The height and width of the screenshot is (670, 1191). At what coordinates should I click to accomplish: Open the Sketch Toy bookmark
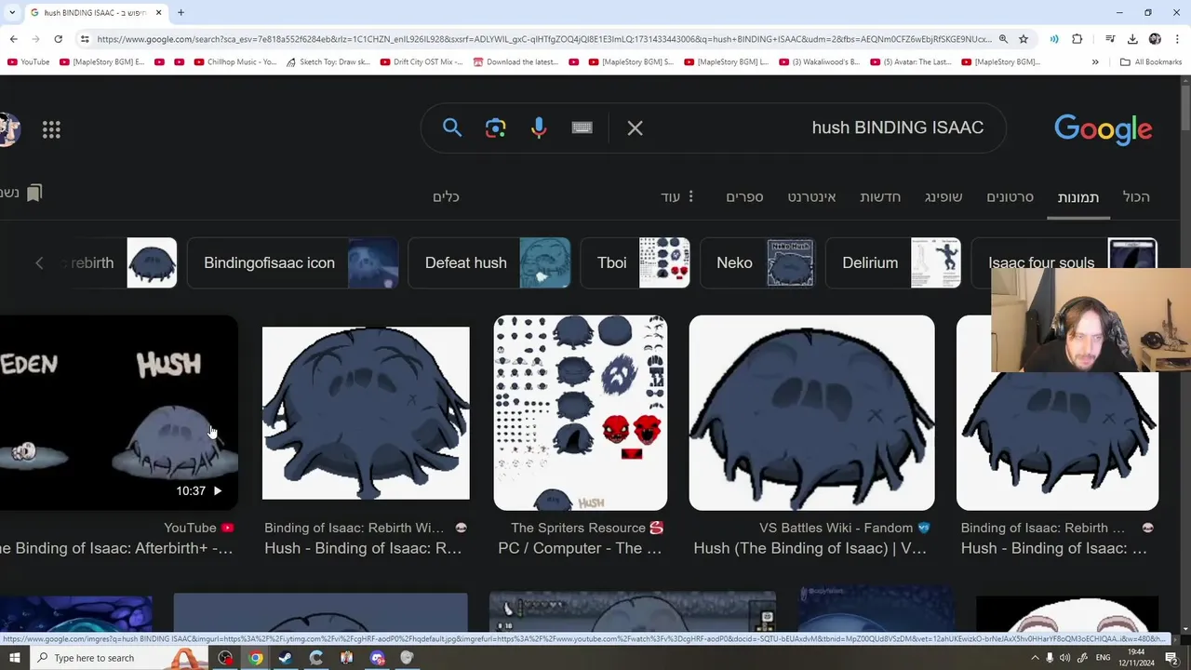click(x=328, y=62)
